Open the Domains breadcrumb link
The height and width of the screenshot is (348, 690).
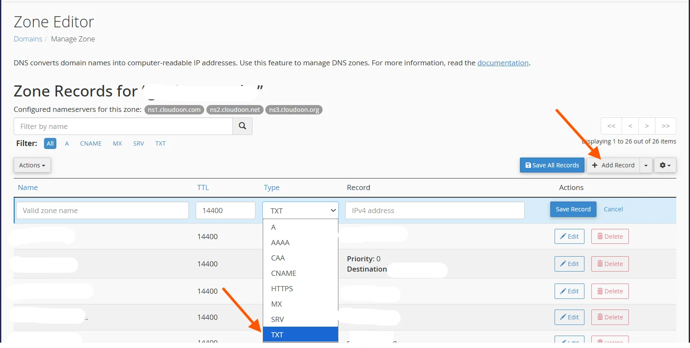pos(28,39)
